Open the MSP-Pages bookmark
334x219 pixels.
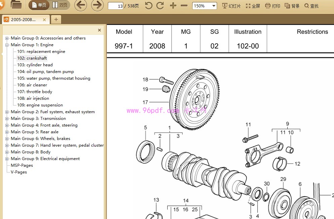22,165
